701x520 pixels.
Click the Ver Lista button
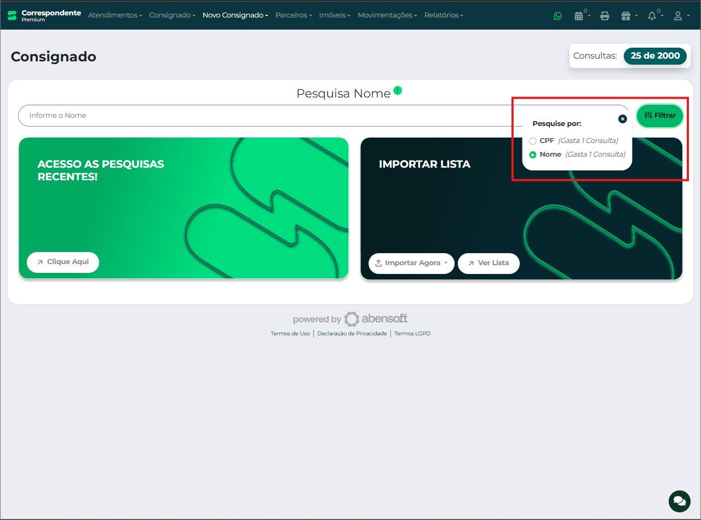coord(488,263)
